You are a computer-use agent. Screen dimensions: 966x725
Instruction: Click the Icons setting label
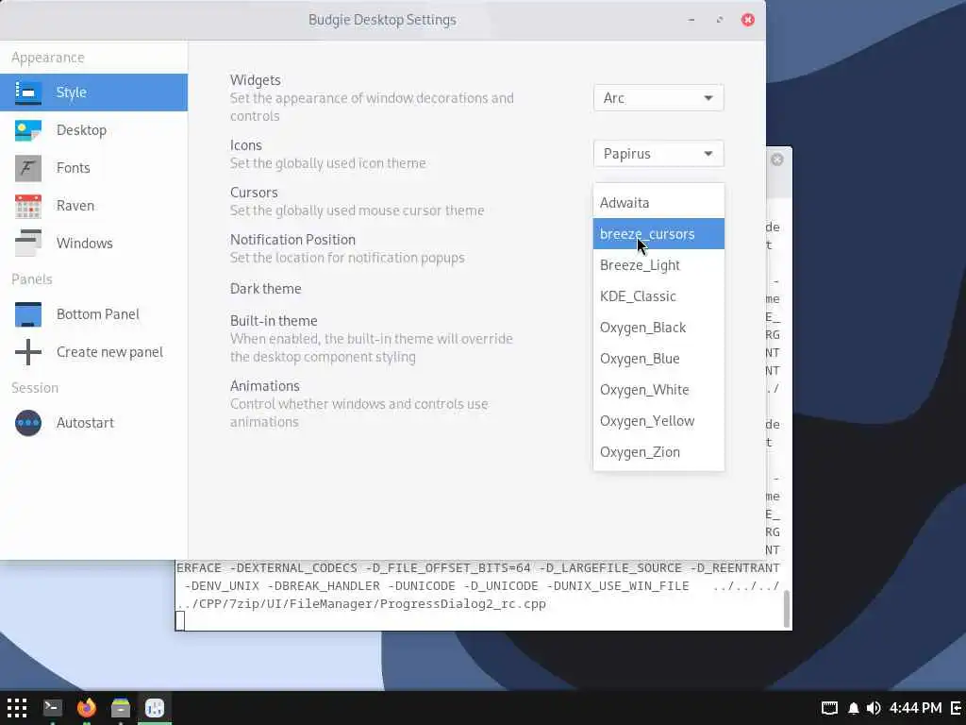[x=246, y=144]
